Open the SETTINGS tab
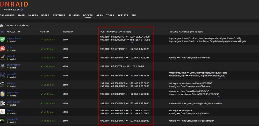The width and height of the screenshot is (259, 126). [59, 15]
